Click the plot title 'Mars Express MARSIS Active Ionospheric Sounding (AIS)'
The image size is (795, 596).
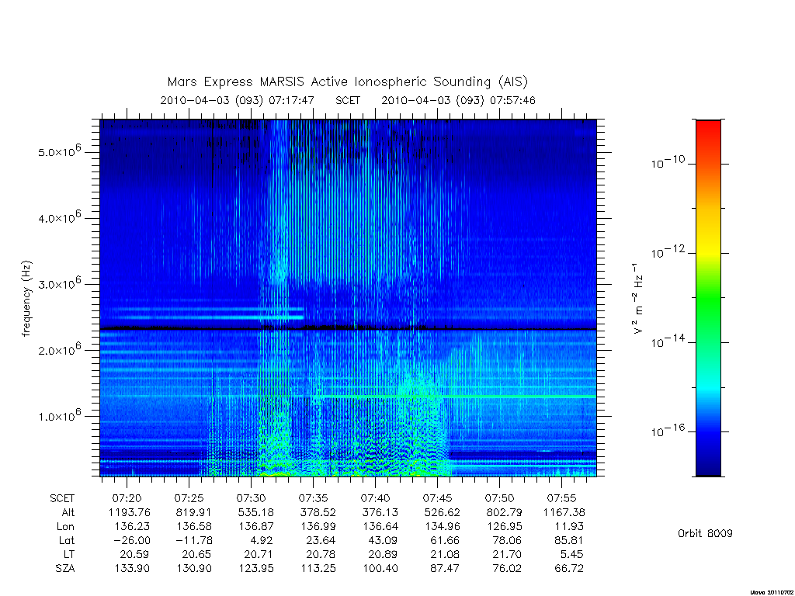click(348, 81)
